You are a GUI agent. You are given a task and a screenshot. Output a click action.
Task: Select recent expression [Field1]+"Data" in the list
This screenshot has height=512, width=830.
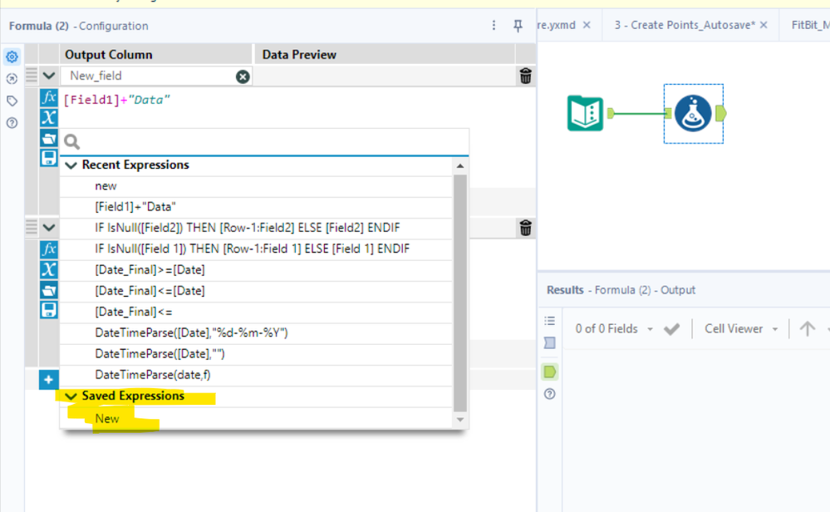[256, 207]
